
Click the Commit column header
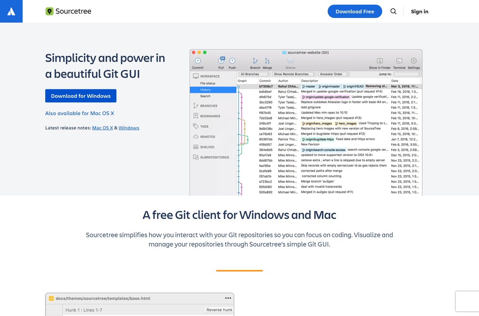(265, 81)
